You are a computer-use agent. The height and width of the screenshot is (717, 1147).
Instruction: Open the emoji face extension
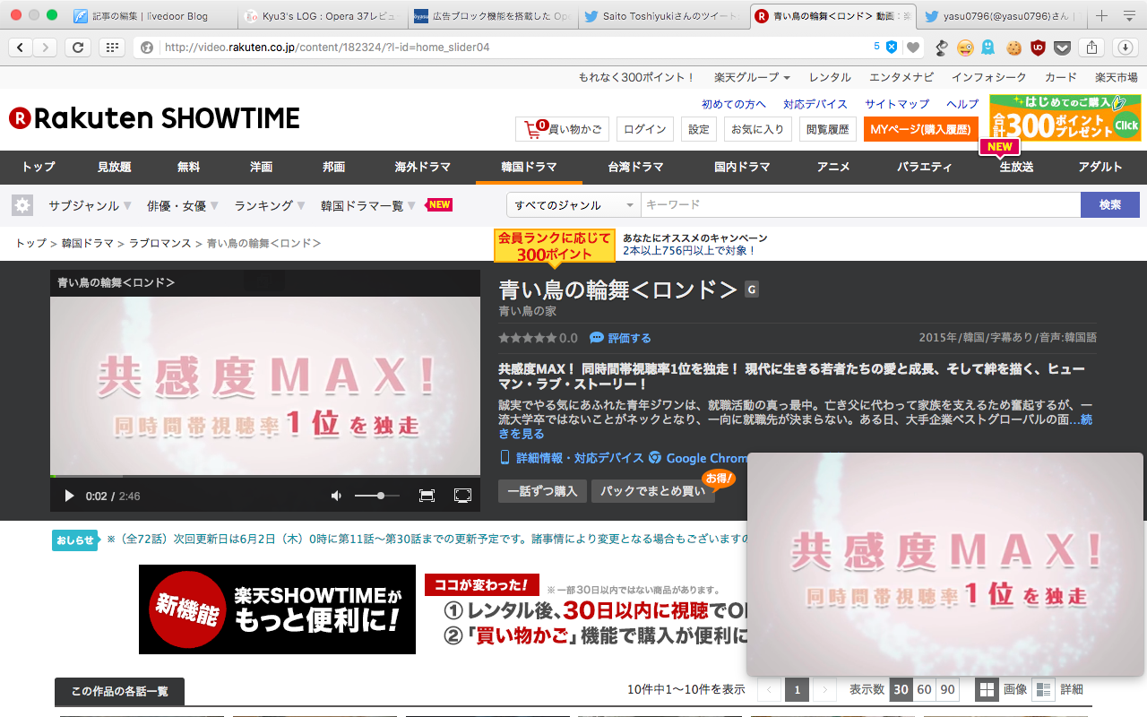[x=965, y=48]
